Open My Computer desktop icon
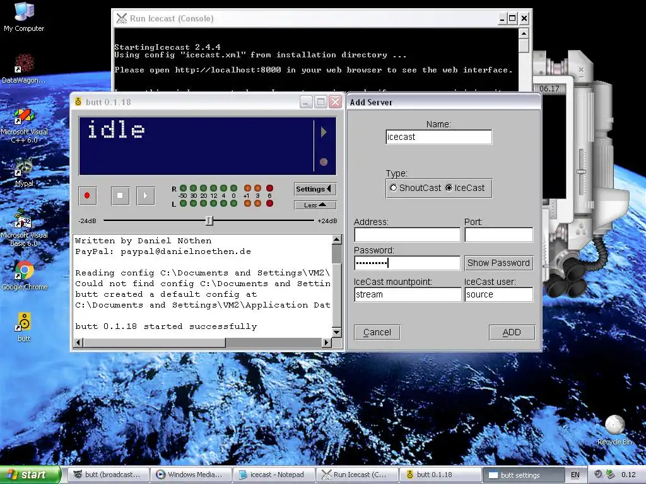The image size is (646, 484). (24, 17)
